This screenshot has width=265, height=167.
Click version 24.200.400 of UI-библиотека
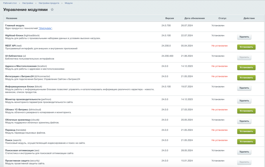coord(167,56)
